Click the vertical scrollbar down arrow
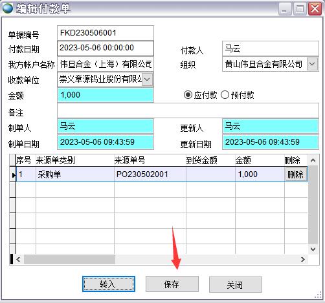 313,249
